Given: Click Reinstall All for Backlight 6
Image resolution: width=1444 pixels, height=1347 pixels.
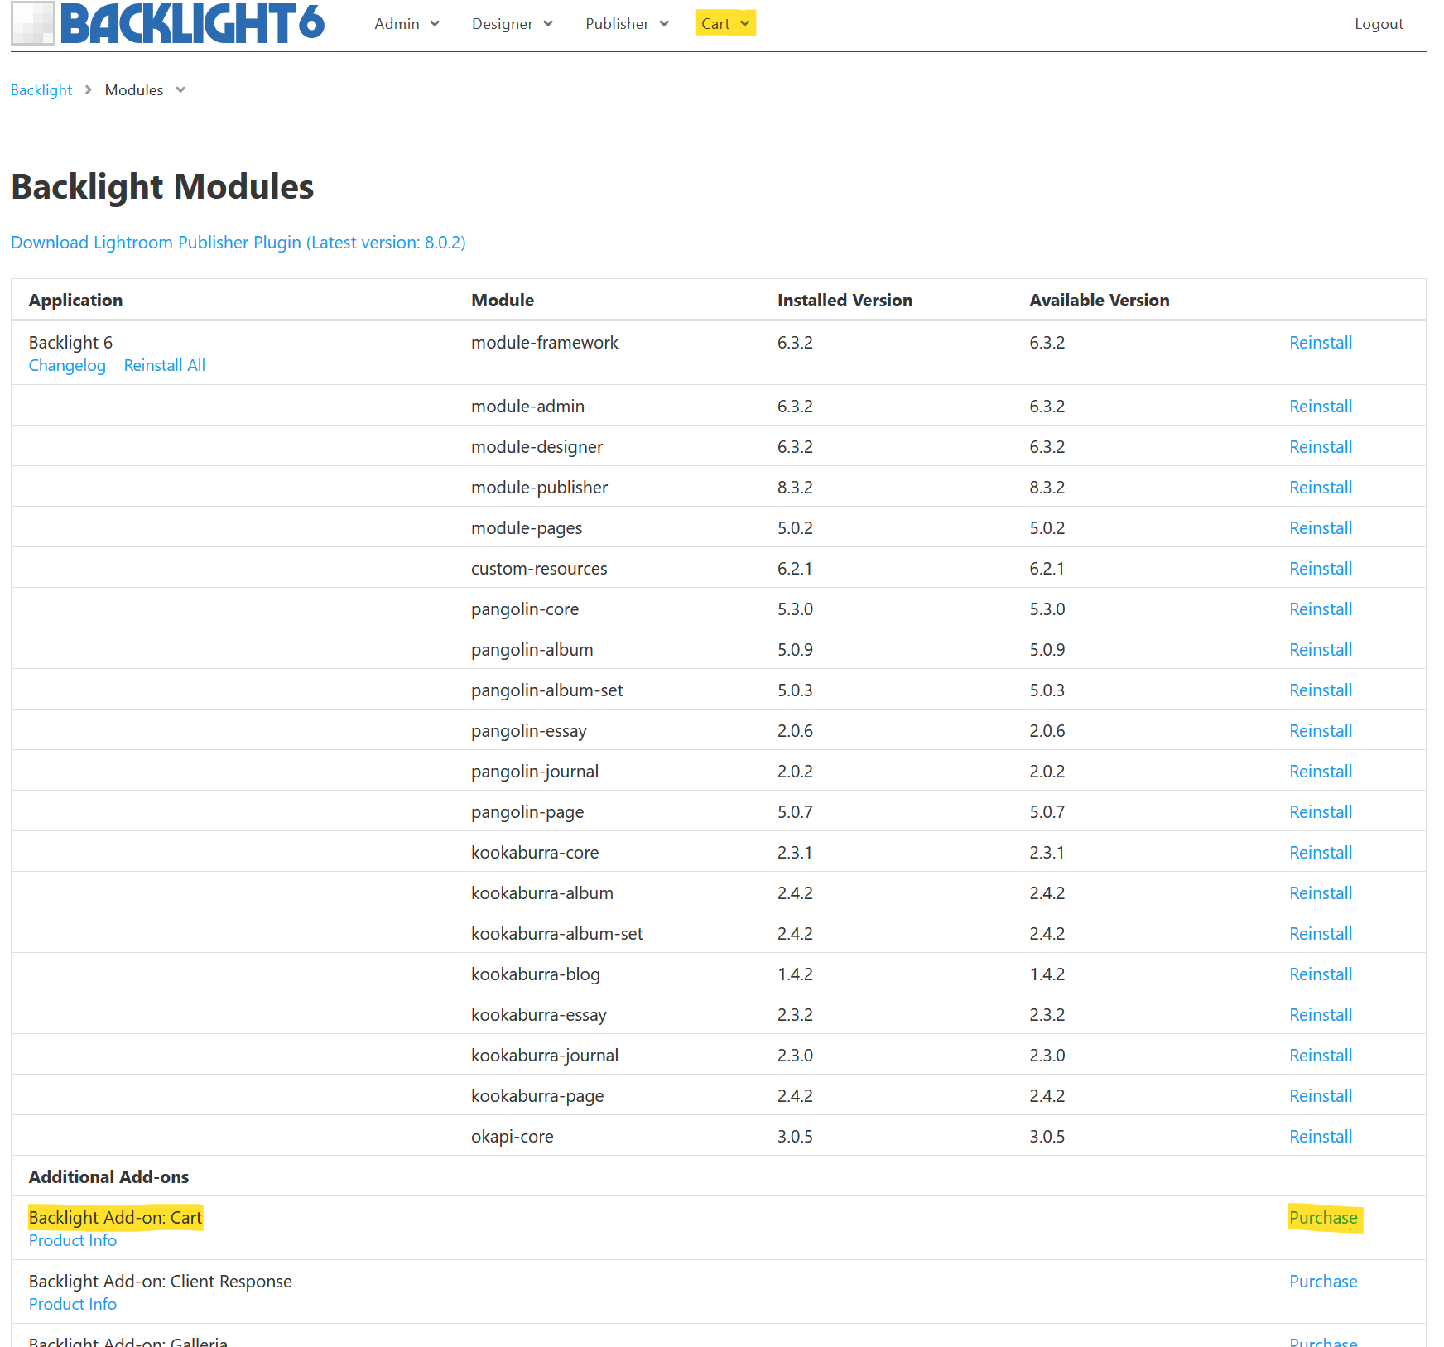Looking at the screenshot, I should tap(165, 366).
